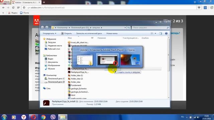
Task: Open the Изображения library
Action: [x=52, y=65]
